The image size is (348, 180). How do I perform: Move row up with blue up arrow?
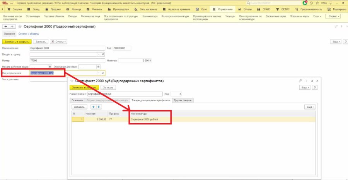coord(94,107)
